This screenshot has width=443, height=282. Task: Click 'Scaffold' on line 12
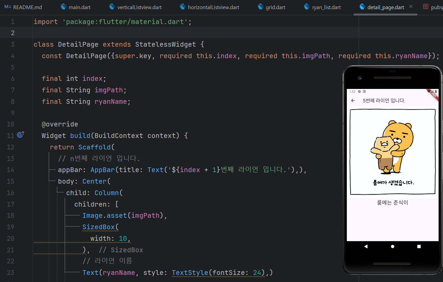coord(94,147)
